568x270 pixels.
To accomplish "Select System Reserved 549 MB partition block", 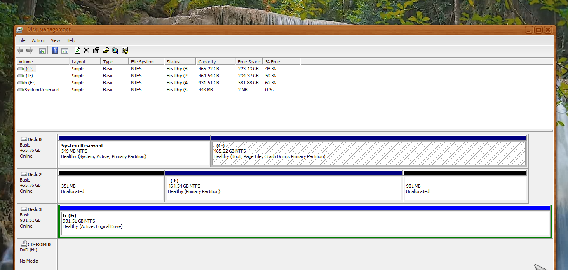I will (x=134, y=151).
